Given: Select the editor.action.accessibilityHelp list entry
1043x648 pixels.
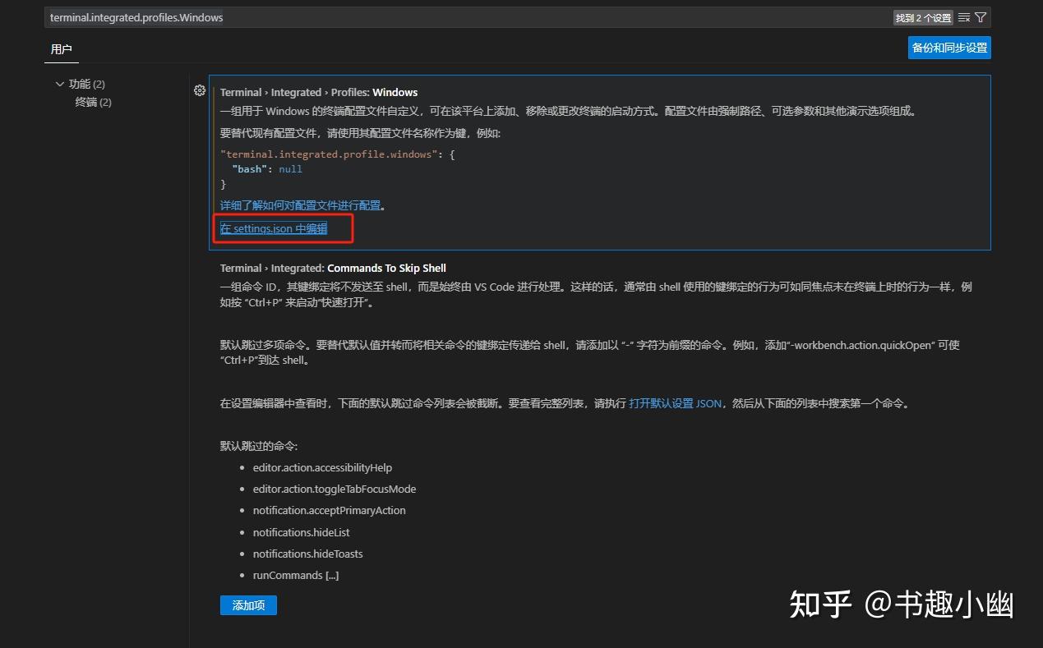Looking at the screenshot, I should pos(322,467).
